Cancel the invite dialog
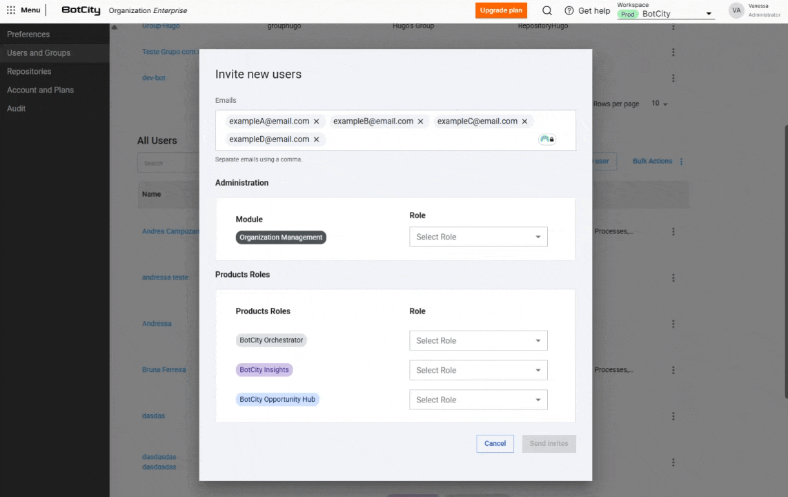This screenshot has width=788, height=497. point(495,444)
